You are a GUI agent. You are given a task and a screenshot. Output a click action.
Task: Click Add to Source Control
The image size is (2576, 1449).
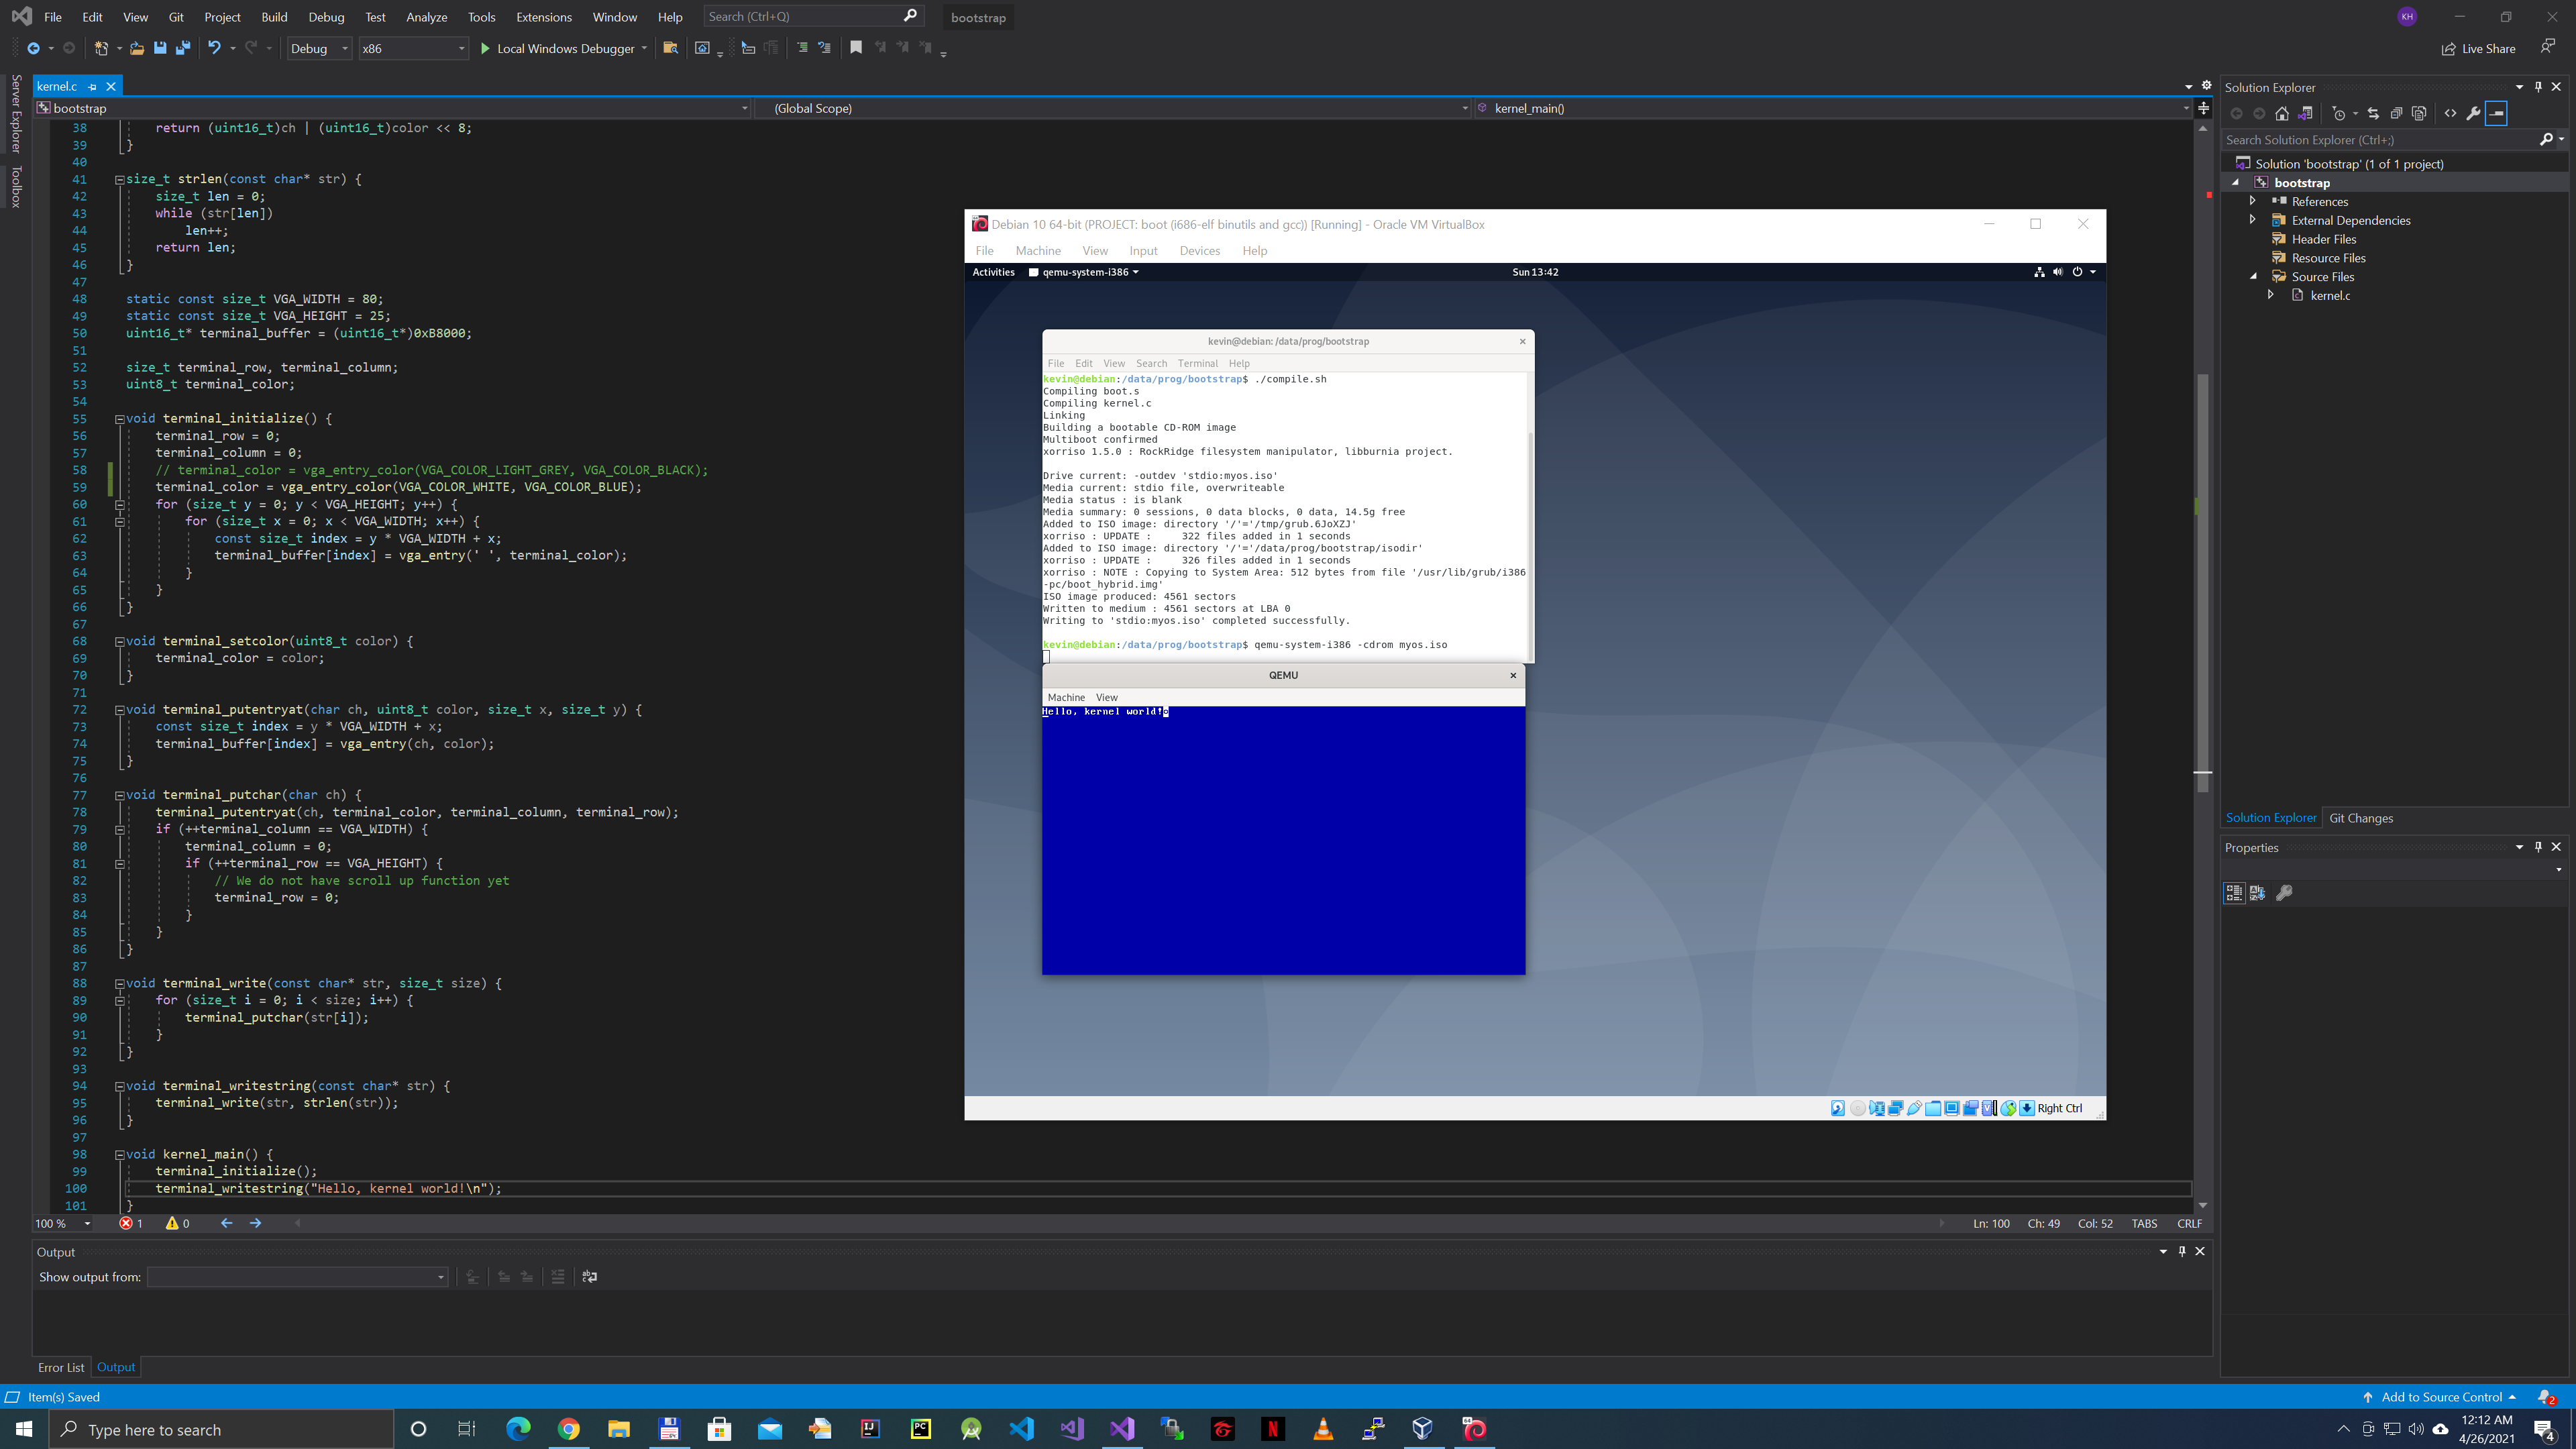(2441, 1397)
